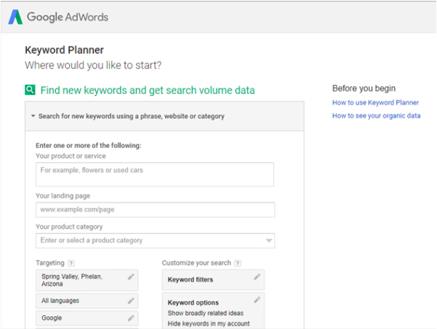Open Customize your search help icon
Viewport: 437px width, 329px height.
click(x=238, y=263)
